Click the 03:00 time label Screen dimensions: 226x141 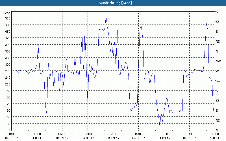[x=37, y=134]
